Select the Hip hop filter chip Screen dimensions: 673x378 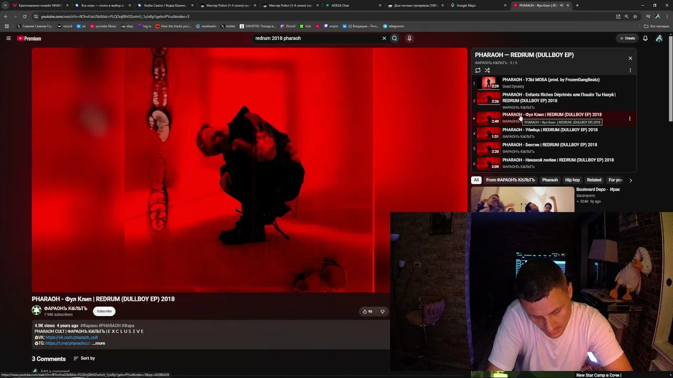point(572,180)
